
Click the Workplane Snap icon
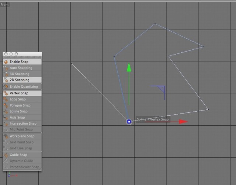point(6,136)
